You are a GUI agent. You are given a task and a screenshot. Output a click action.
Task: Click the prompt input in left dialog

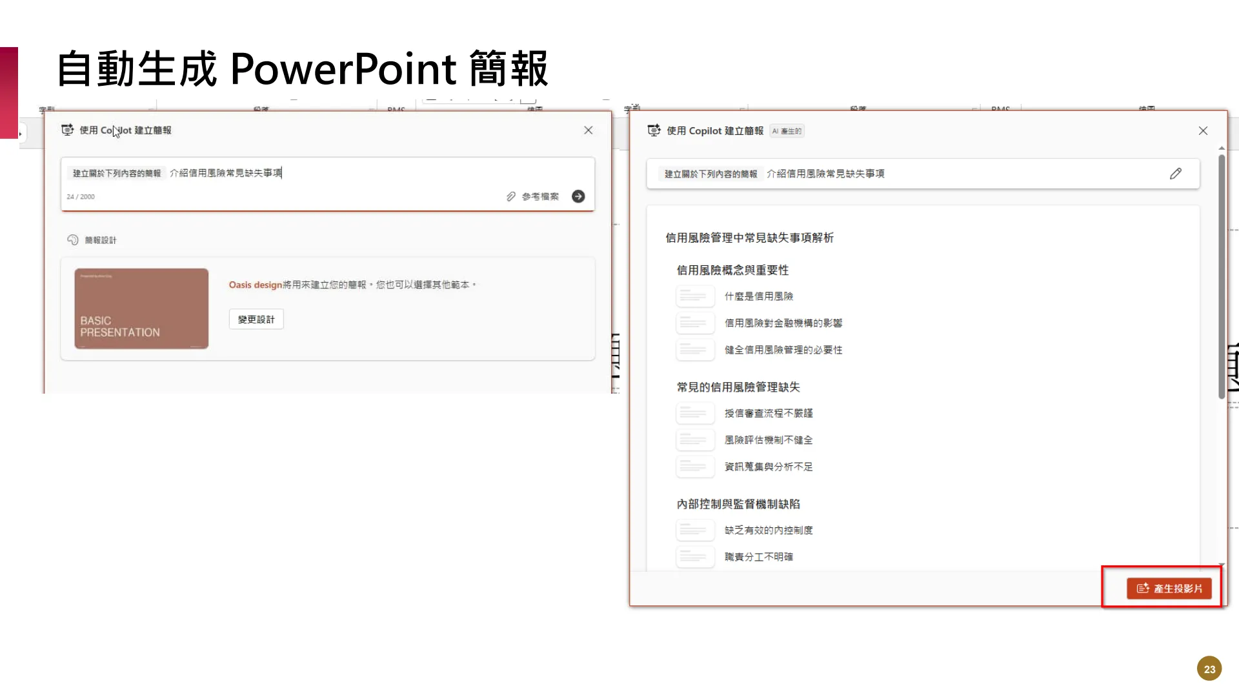coord(327,184)
